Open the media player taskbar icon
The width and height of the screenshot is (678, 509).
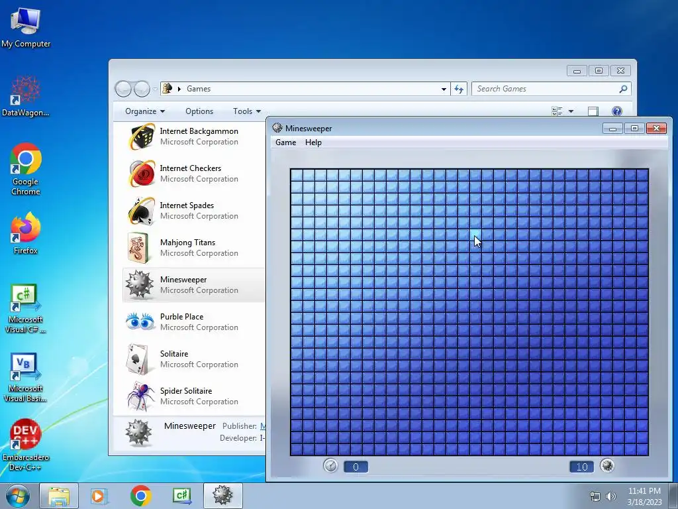(x=99, y=496)
